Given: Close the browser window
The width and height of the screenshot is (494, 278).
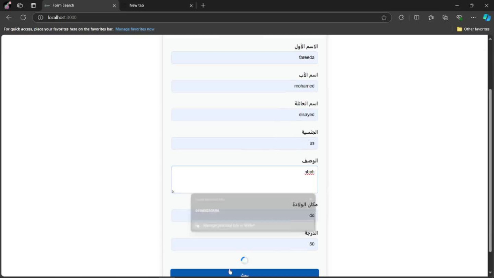Looking at the screenshot, I should pos(486,5).
